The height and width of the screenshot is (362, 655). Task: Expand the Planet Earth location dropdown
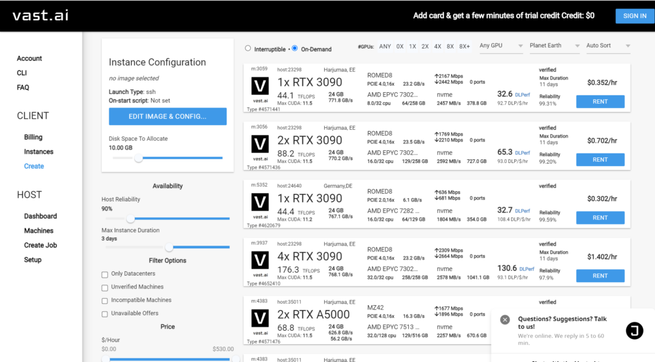coord(554,45)
